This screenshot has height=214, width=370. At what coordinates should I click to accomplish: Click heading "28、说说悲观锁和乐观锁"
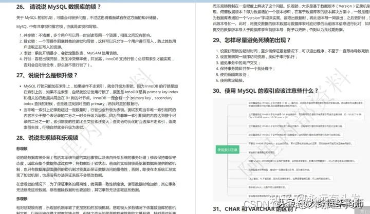[47, 138]
